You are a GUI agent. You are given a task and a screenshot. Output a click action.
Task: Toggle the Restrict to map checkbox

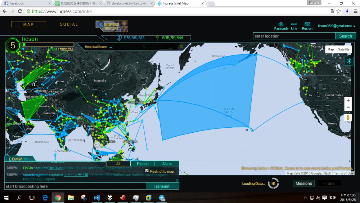[x=147, y=171]
